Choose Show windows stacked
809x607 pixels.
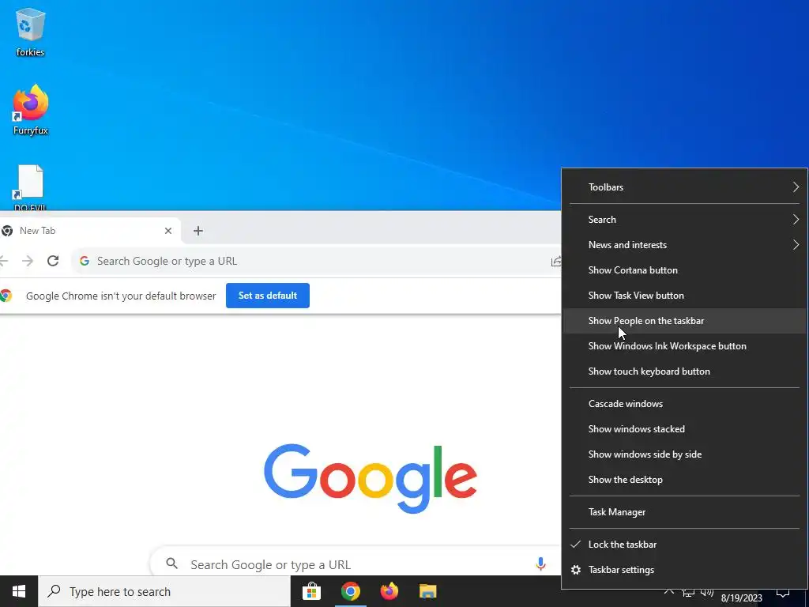click(x=684, y=429)
